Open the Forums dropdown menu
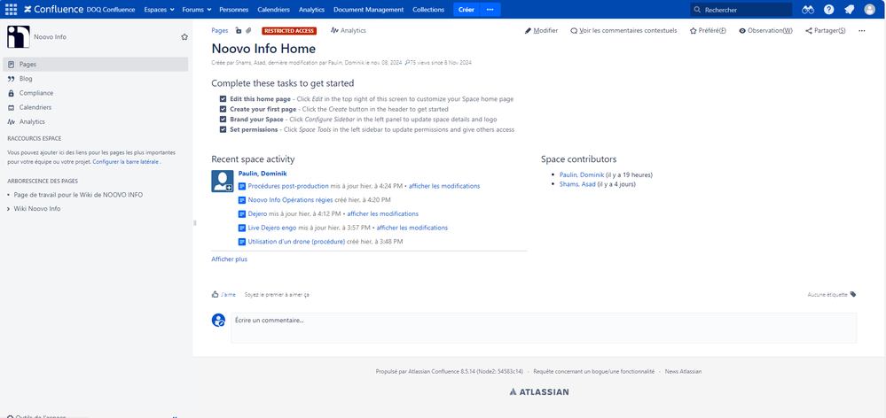Image resolution: width=886 pixels, height=418 pixels. coord(197,10)
